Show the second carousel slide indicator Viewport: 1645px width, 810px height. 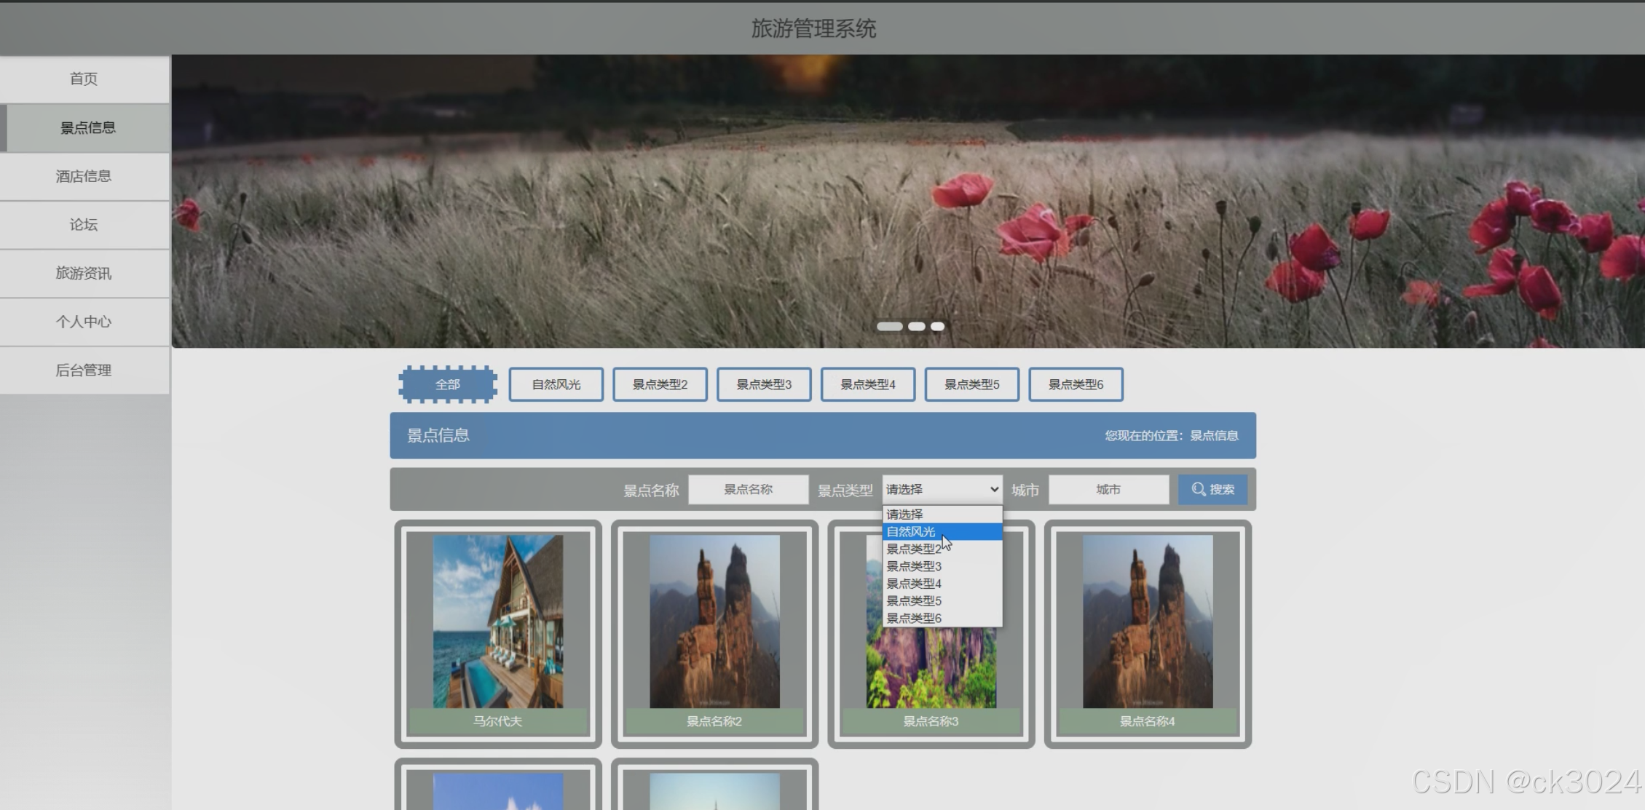pos(917,327)
